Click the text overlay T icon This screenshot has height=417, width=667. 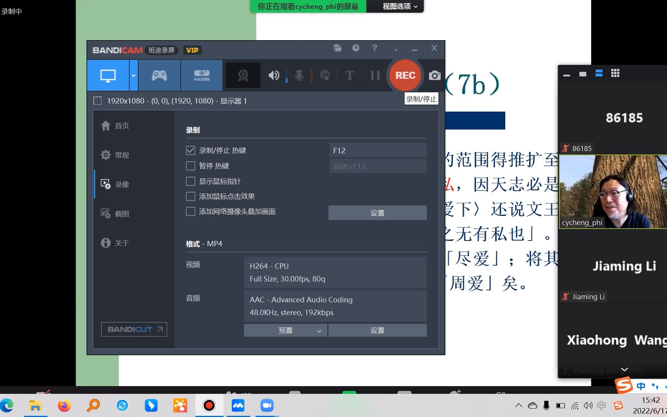click(x=350, y=75)
